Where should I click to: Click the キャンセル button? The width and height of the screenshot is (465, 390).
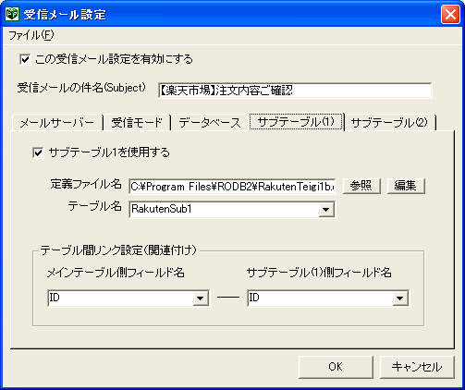pos(417,367)
